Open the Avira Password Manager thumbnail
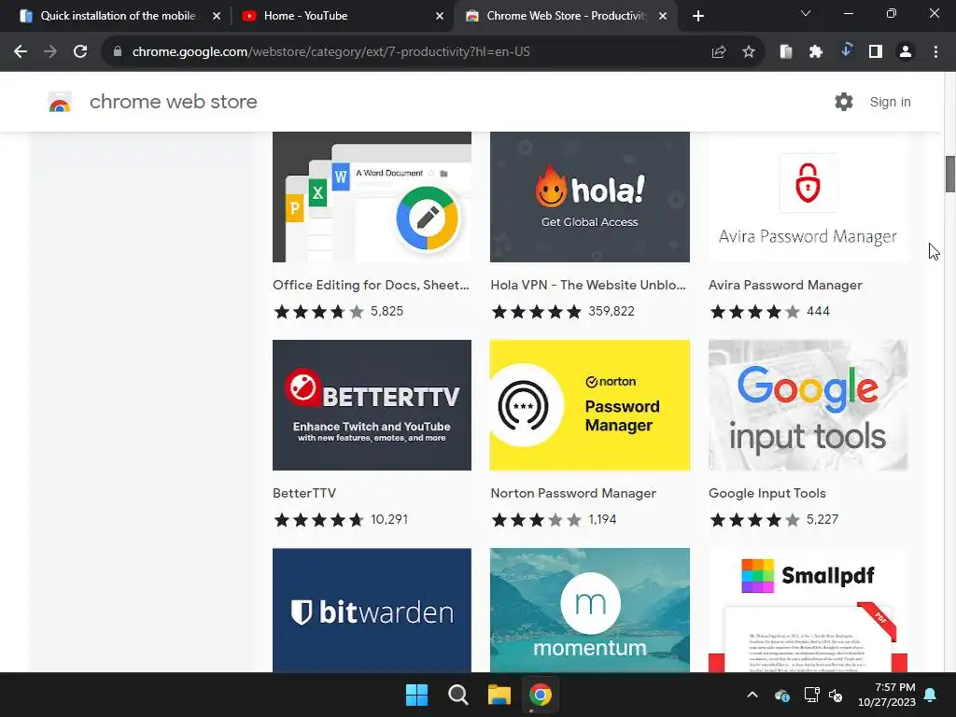This screenshot has height=717, width=956. point(808,197)
